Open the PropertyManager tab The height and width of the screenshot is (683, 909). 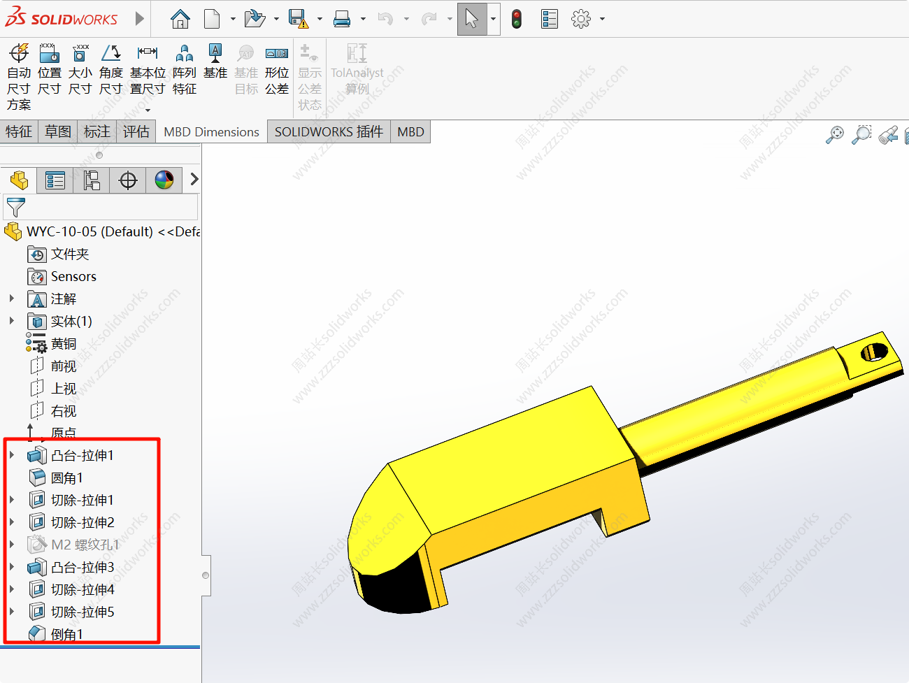coord(55,180)
